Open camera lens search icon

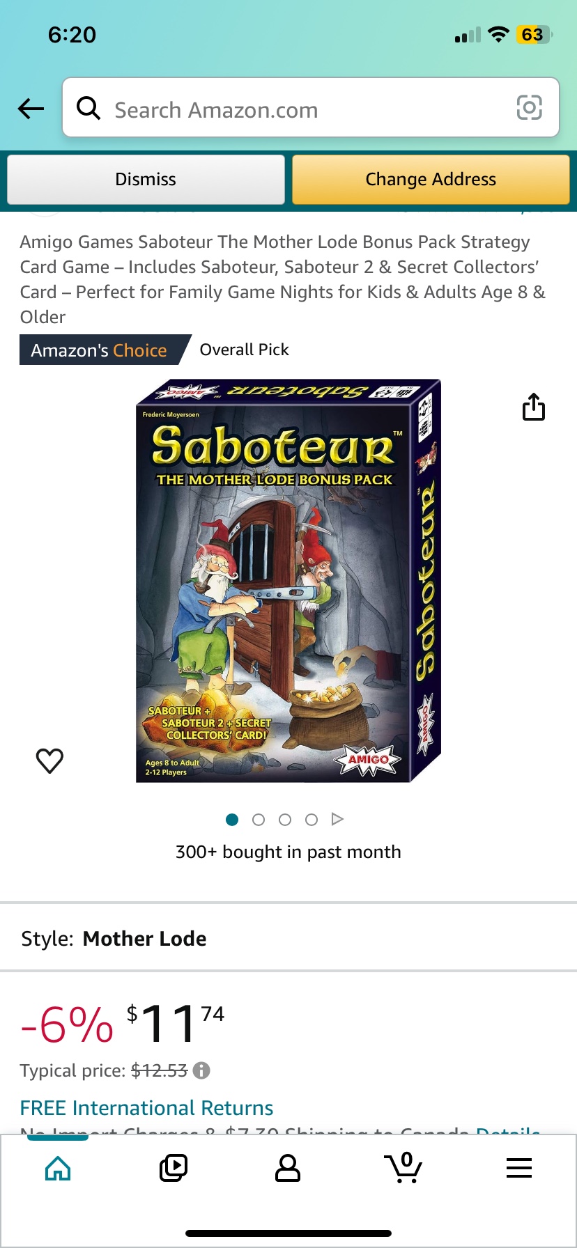click(x=529, y=108)
